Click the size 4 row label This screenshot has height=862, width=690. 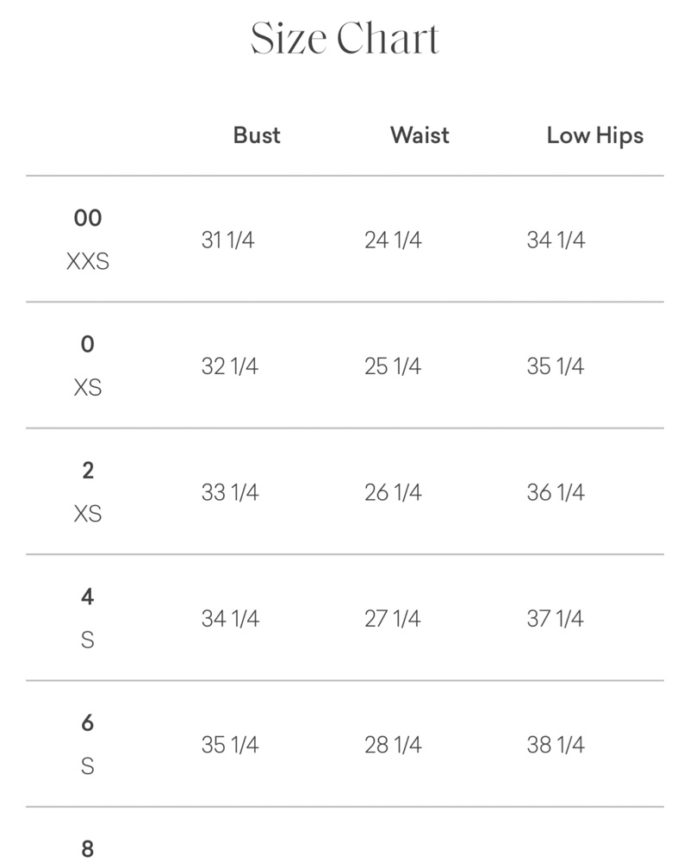click(88, 597)
